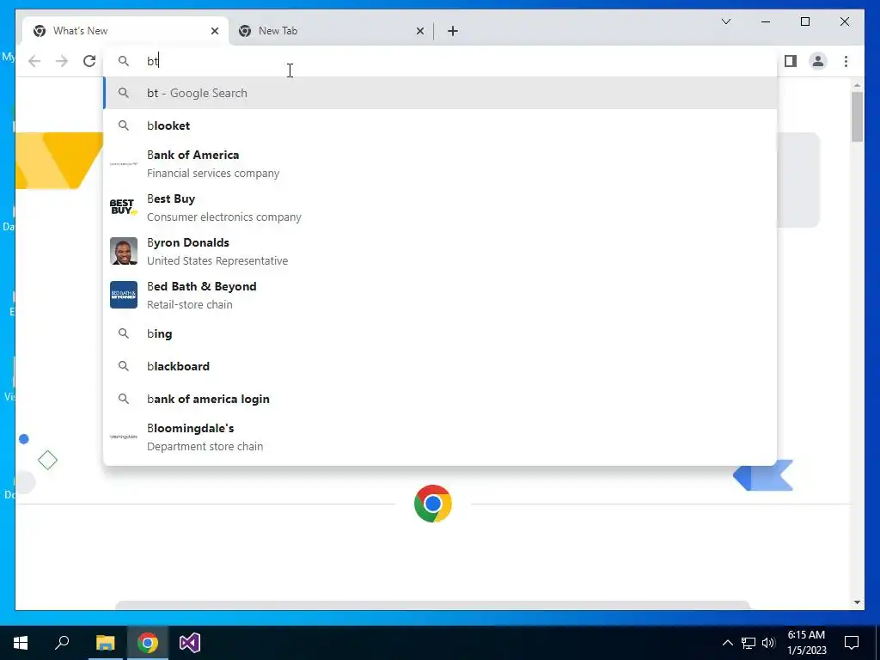The width and height of the screenshot is (880, 660).
Task: Open Chrome's three-dot menu
Action: coord(846,61)
